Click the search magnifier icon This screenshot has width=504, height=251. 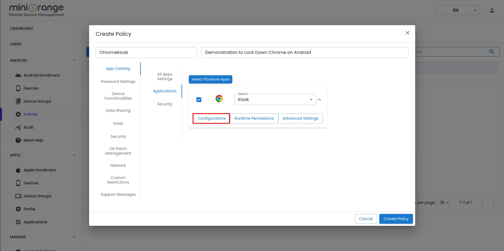point(492,51)
